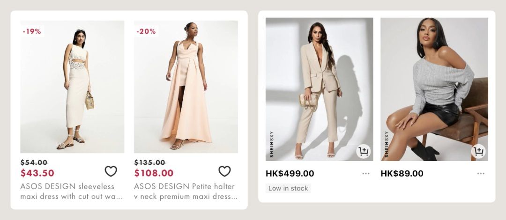
Task: Open the cream cut-out maxi dress photo
Action: (x=72, y=87)
